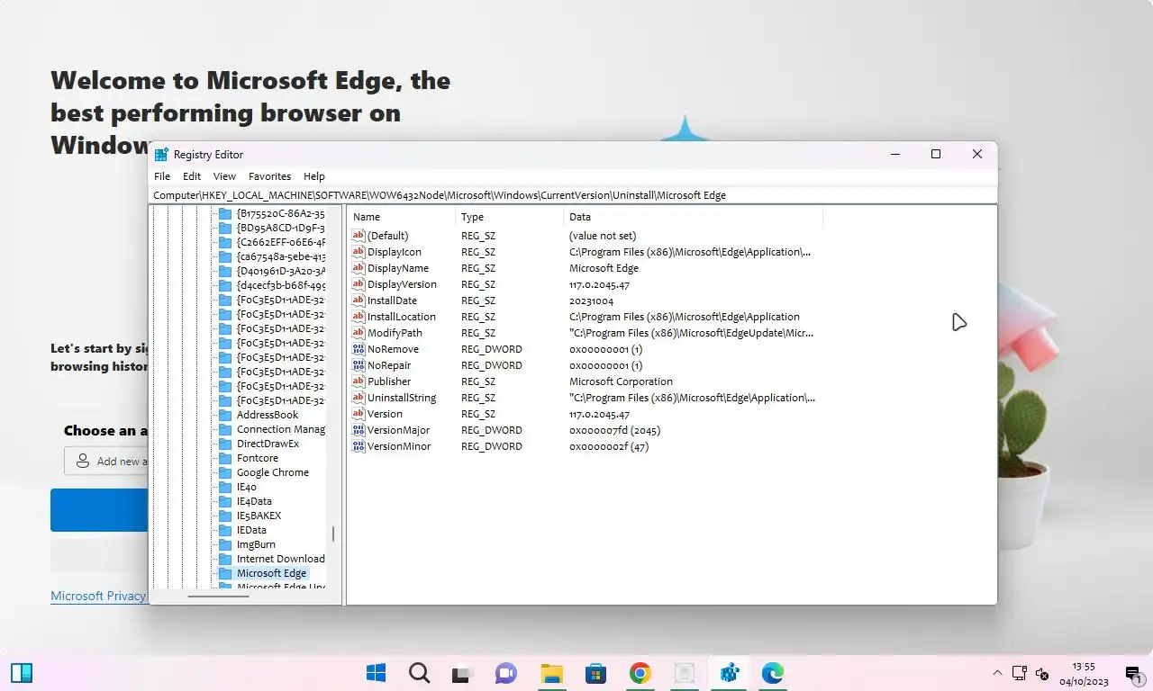Select the {ca67548a-5ebe-413 key
1153x691 pixels.
coord(280,256)
